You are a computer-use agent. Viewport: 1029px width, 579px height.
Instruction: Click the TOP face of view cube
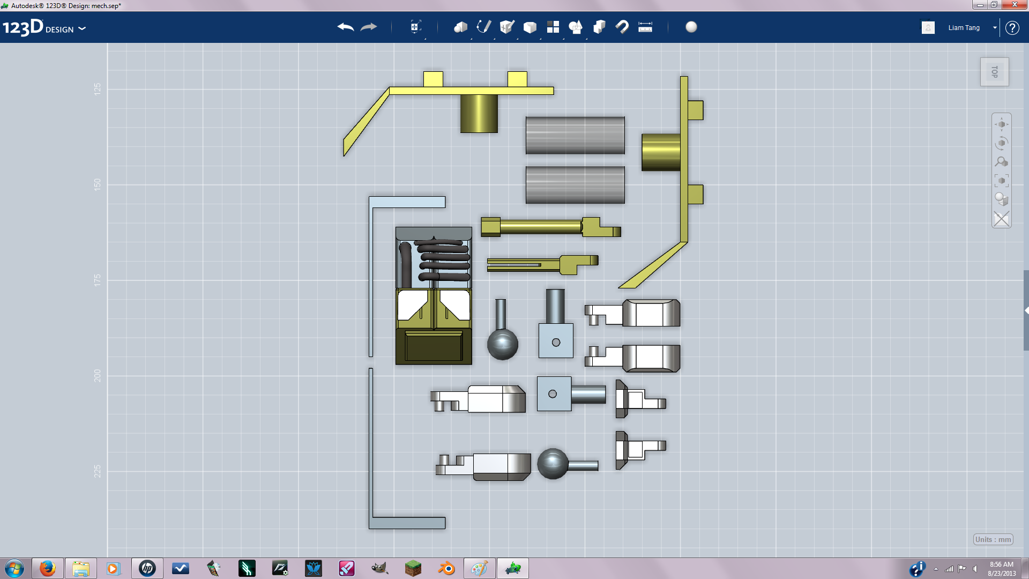point(995,72)
